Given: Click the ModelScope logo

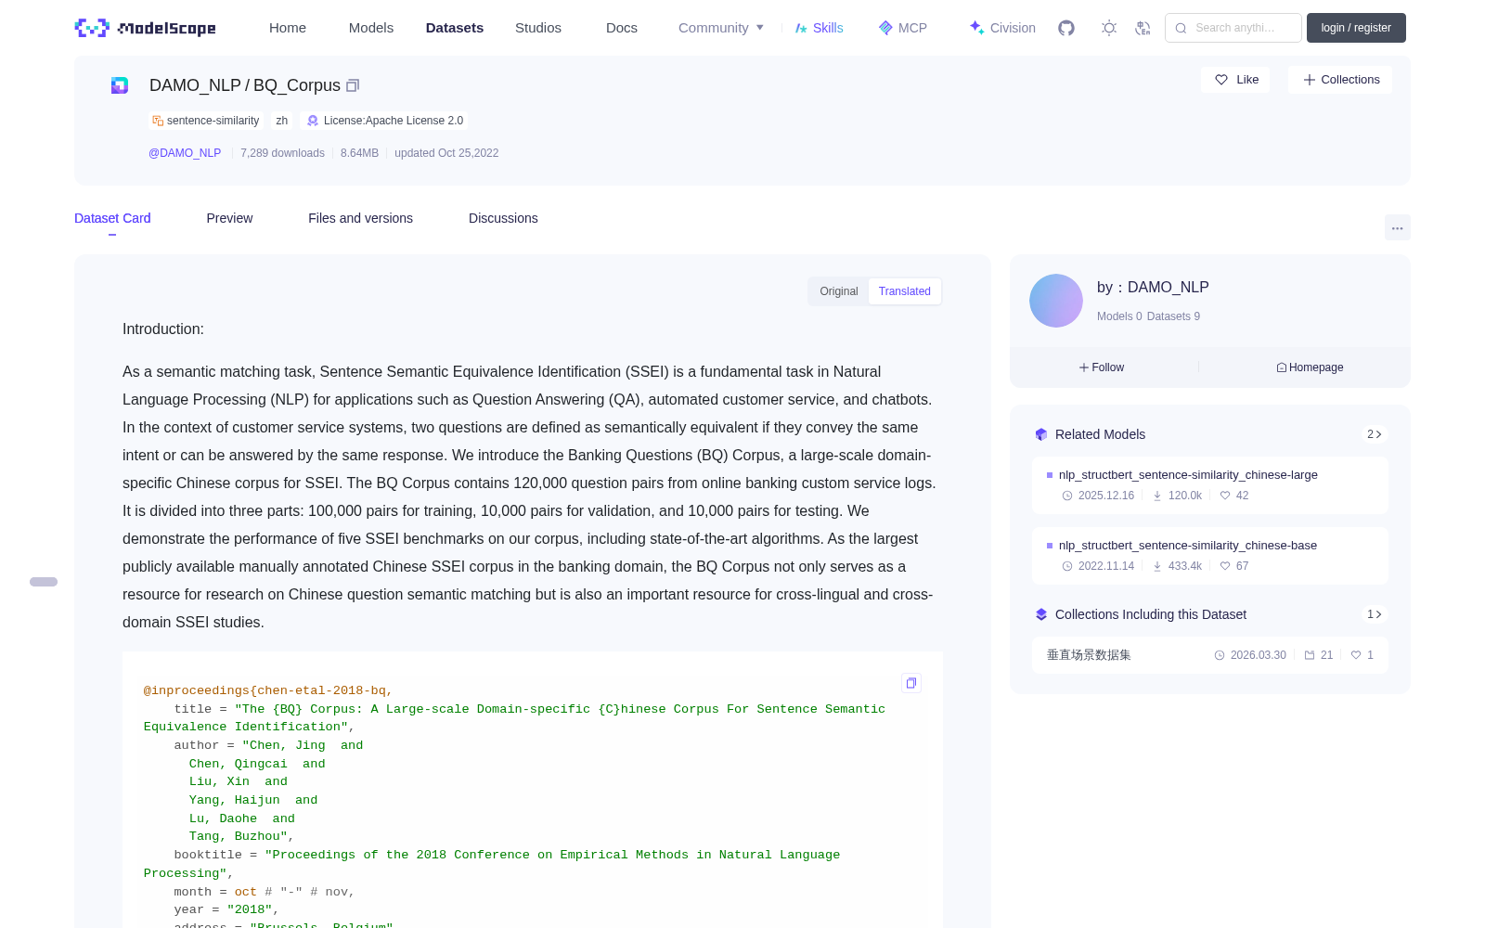Looking at the screenshot, I should tap(146, 28).
